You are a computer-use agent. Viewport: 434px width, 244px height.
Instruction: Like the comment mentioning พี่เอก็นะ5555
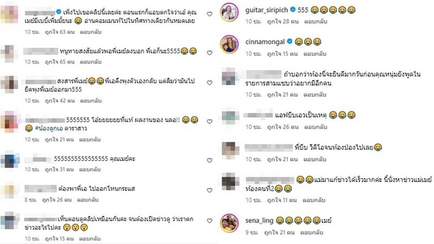click(x=209, y=53)
